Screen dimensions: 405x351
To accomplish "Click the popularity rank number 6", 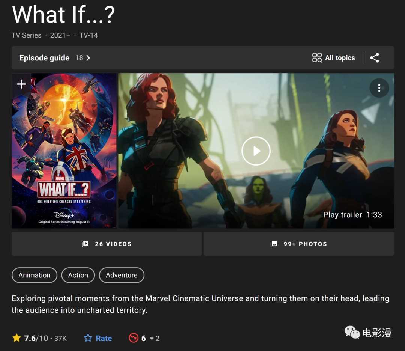I will pyautogui.click(x=143, y=338).
